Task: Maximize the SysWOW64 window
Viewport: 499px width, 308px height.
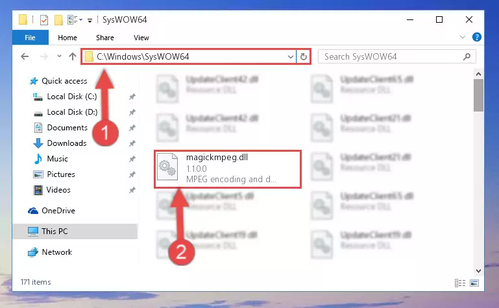Action: (439, 19)
